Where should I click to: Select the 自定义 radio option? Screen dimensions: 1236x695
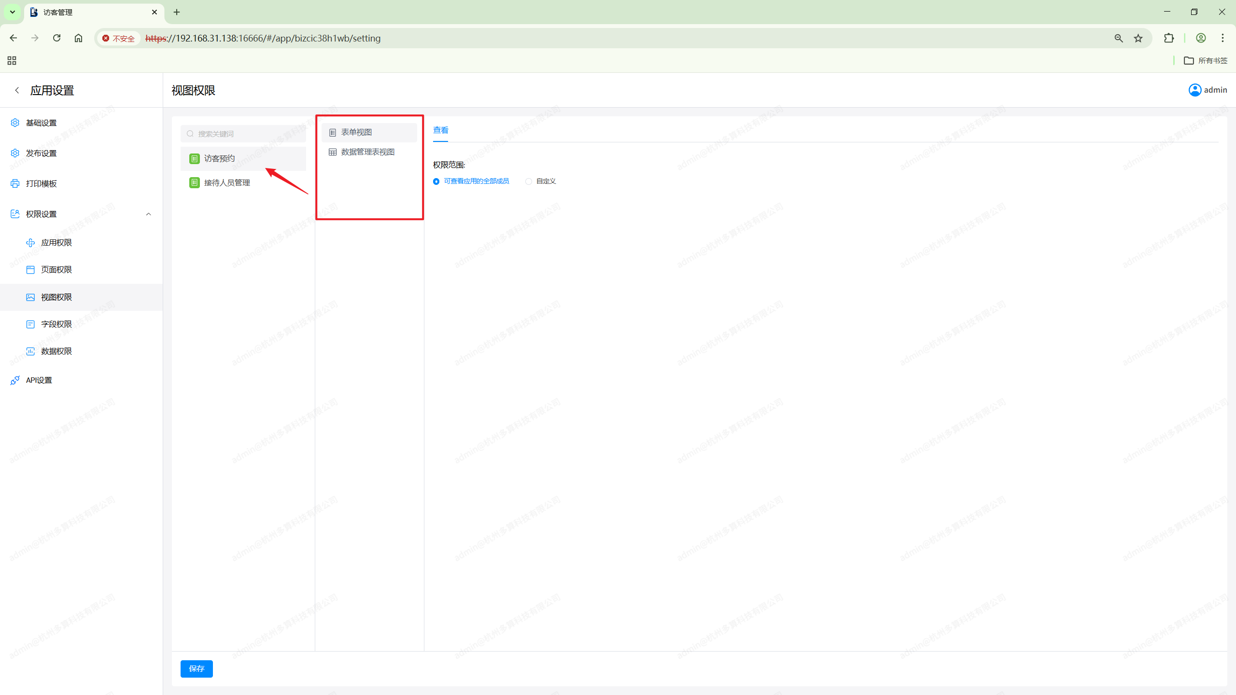(529, 181)
